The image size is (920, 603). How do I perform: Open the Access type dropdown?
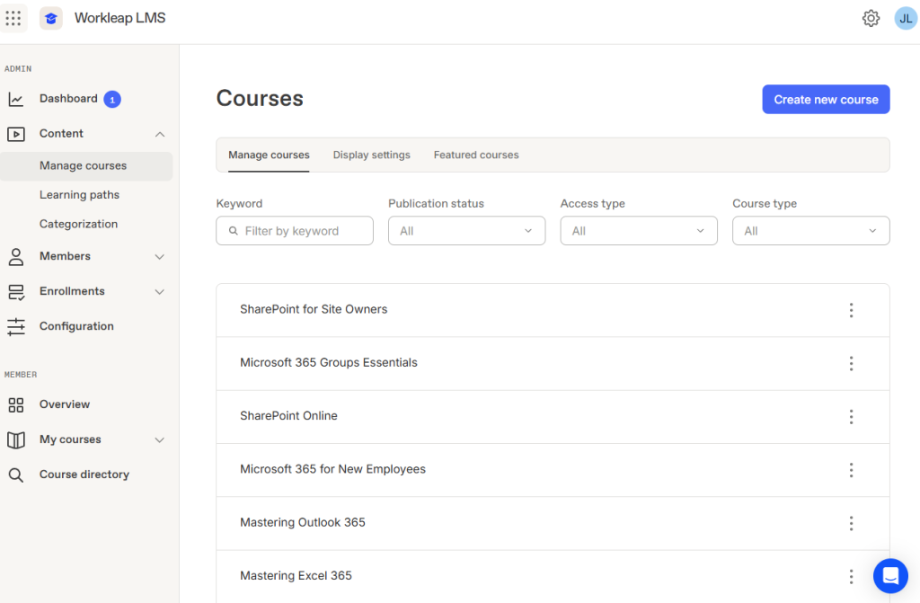pyautogui.click(x=639, y=231)
